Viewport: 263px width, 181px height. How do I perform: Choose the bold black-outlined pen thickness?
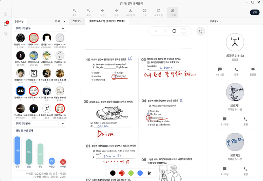(174, 31)
